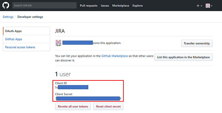The width and height of the screenshot is (222, 113).
Task: Go to Issues in the top bar
Action: (105, 6)
